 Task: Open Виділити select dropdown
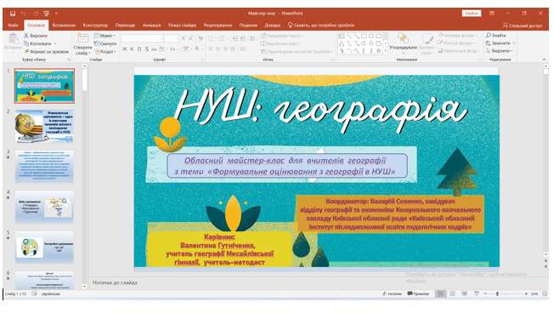point(500,51)
